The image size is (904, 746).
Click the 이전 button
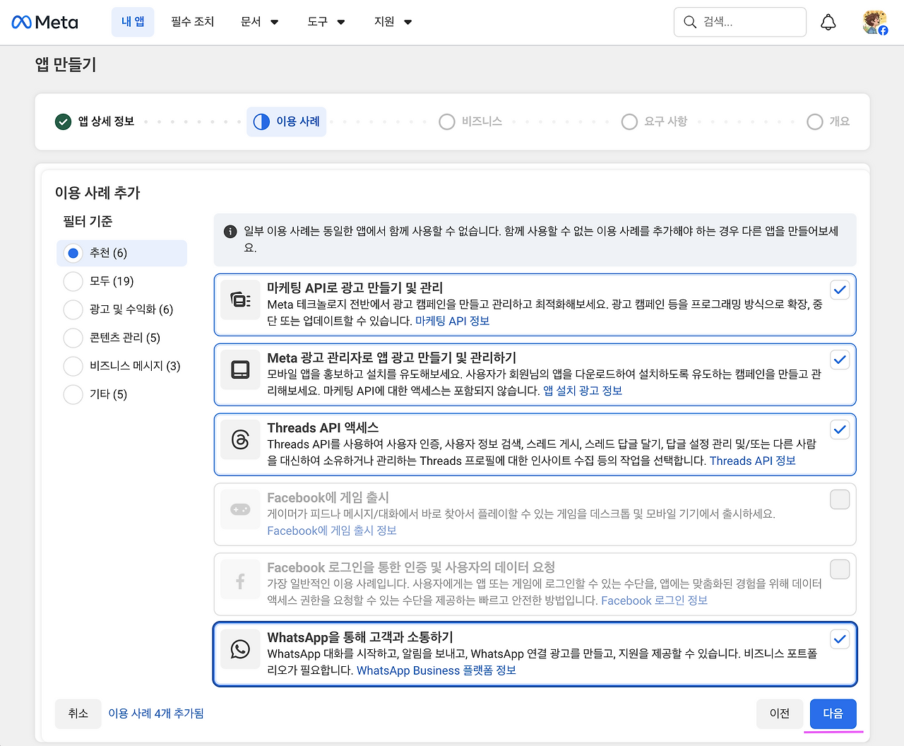(780, 714)
